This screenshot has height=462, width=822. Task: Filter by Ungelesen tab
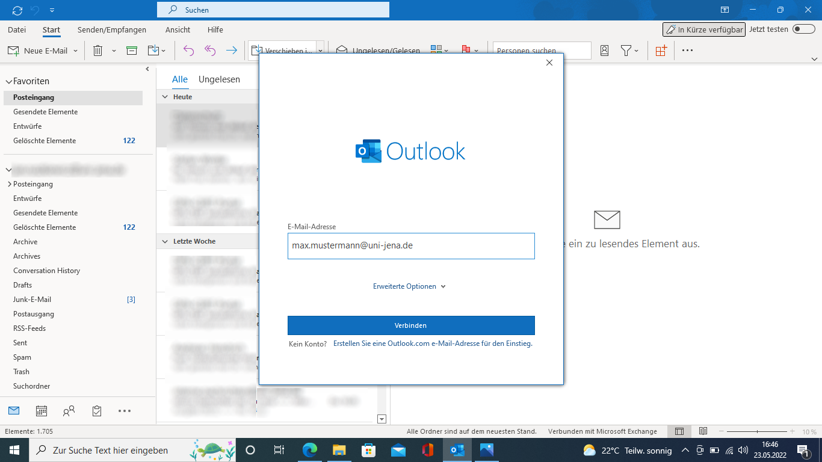click(220, 79)
